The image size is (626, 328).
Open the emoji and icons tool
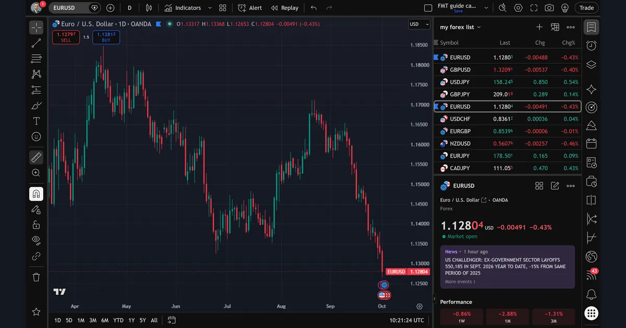(x=36, y=136)
